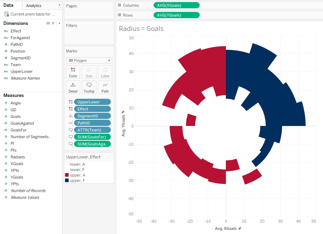Select the SegmentID dimension

[20, 58]
